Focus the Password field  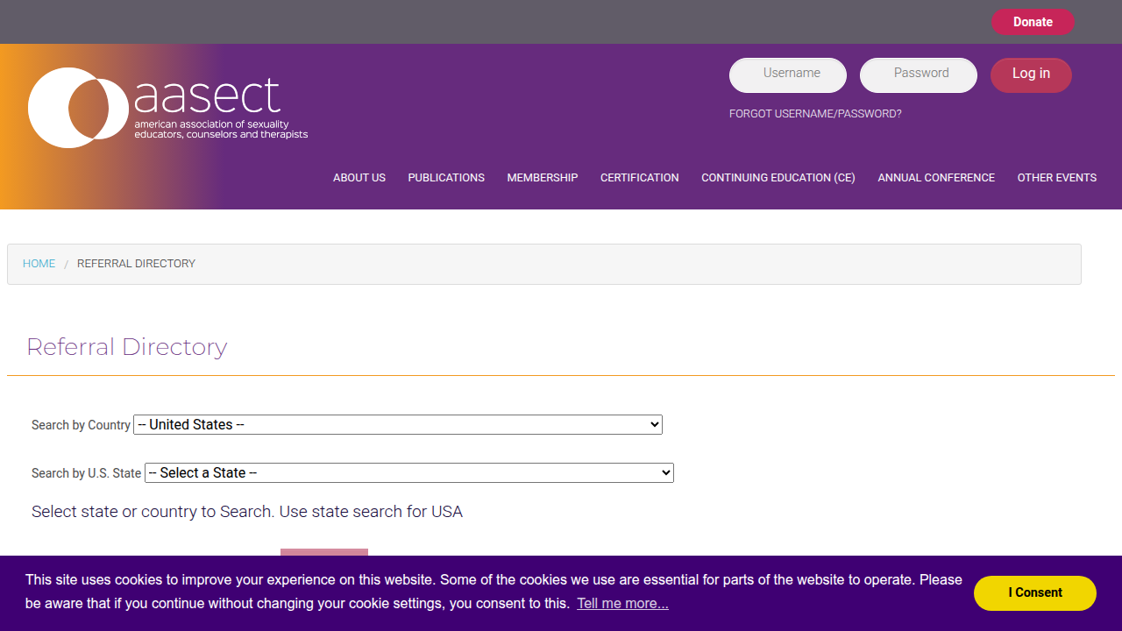(919, 74)
